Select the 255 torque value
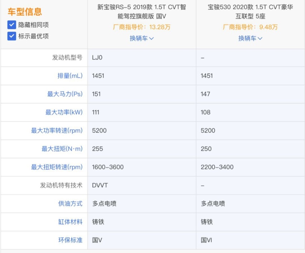Image resolution: width=305 pixels, height=253 pixels. pos(97,149)
